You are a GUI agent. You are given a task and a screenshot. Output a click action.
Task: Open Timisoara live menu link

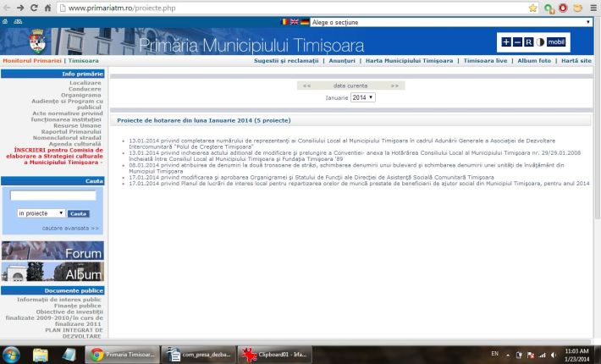click(485, 61)
